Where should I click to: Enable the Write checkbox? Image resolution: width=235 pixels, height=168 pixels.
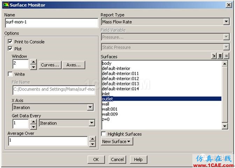click(10, 74)
